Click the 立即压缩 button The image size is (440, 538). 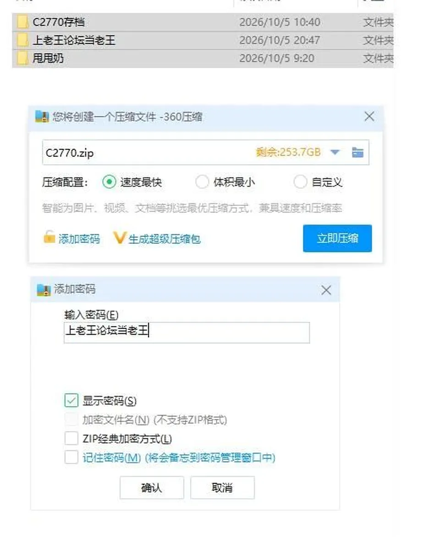(x=337, y=238)
